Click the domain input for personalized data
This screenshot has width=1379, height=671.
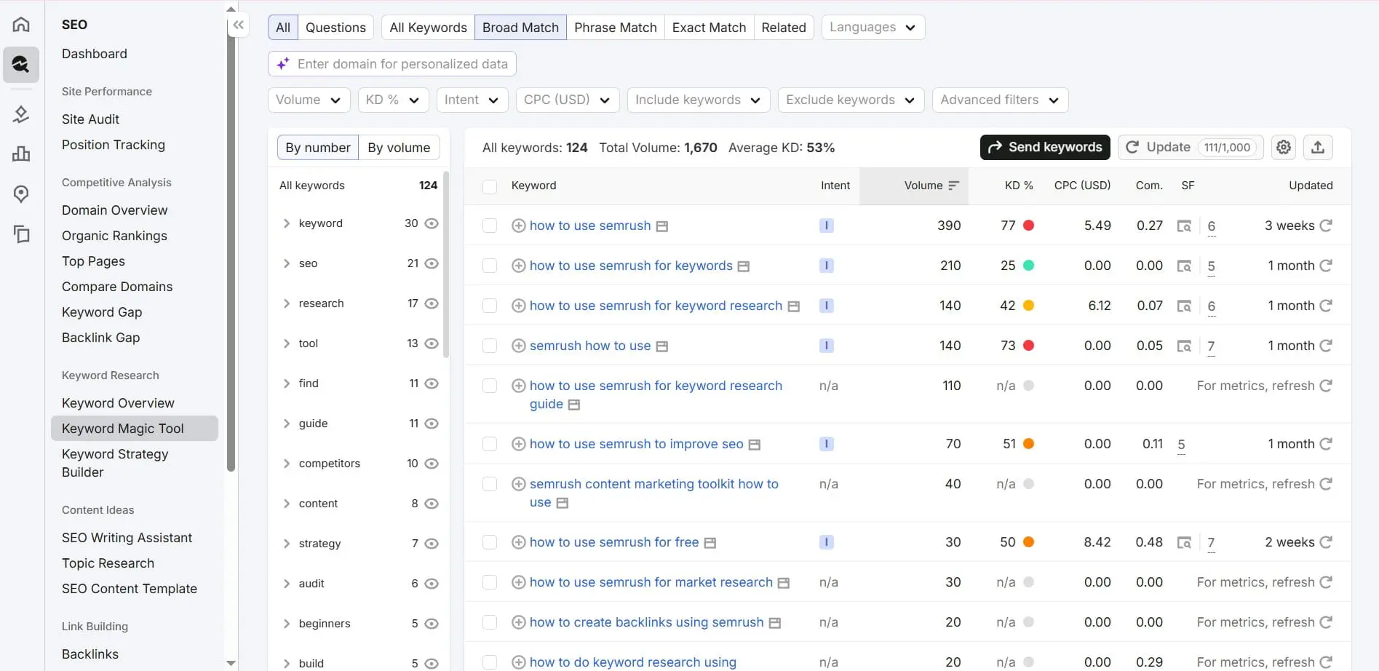coord(392,64)
